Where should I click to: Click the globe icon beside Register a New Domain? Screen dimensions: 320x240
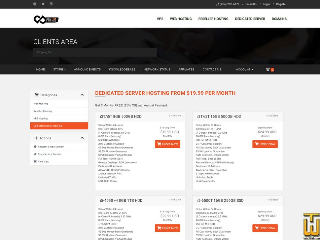[35, 147]
